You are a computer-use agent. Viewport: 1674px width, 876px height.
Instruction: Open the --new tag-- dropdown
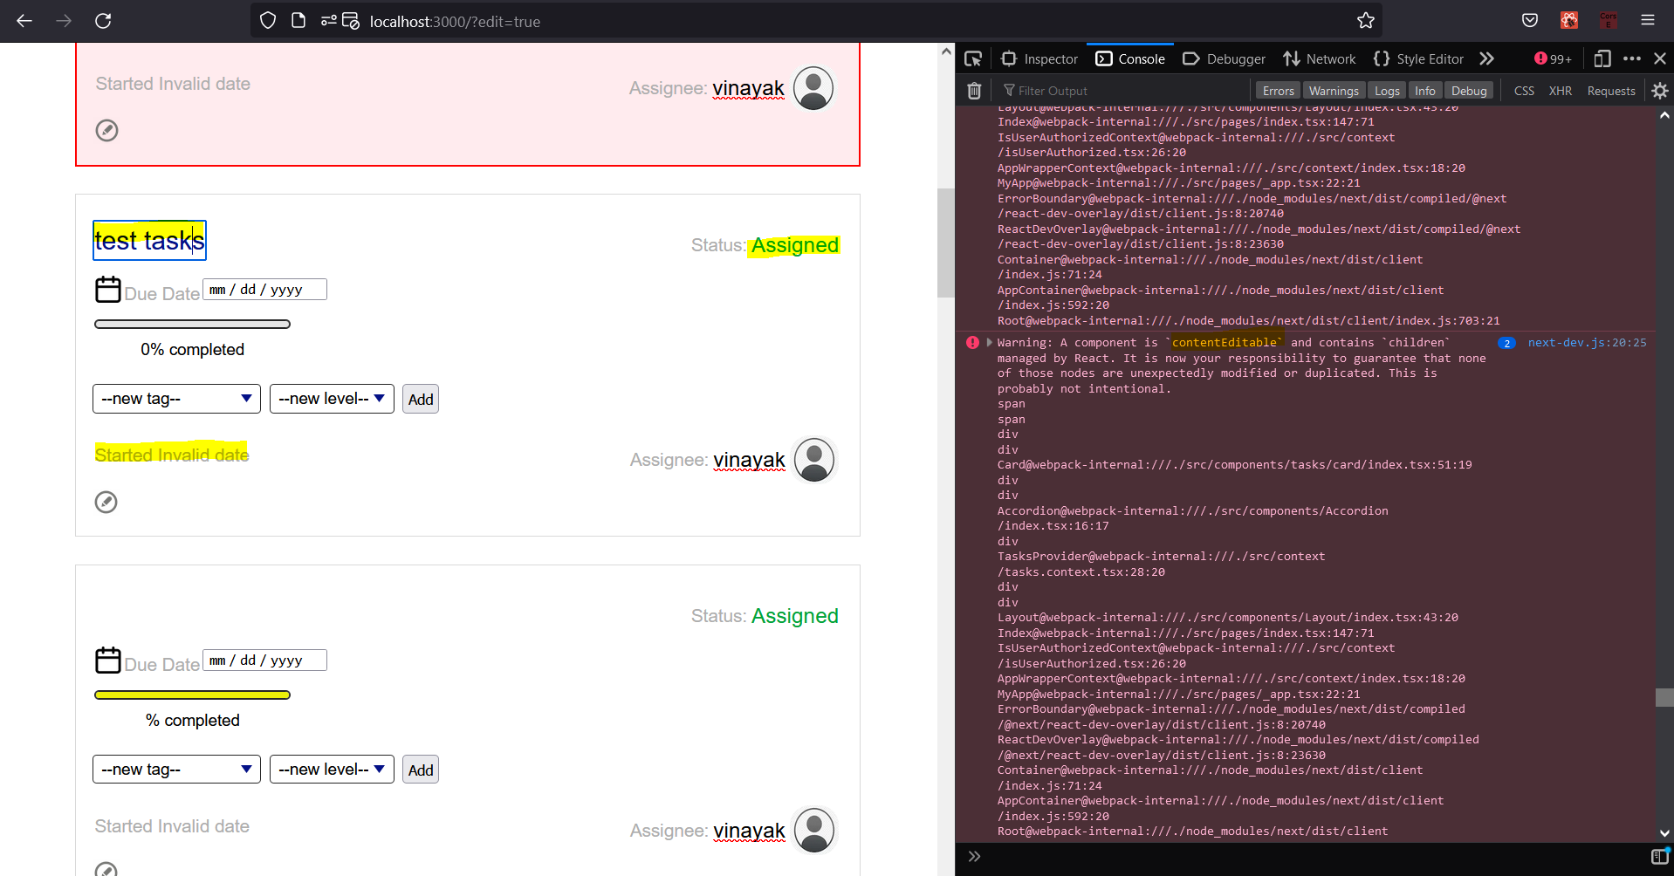point(175,399)
